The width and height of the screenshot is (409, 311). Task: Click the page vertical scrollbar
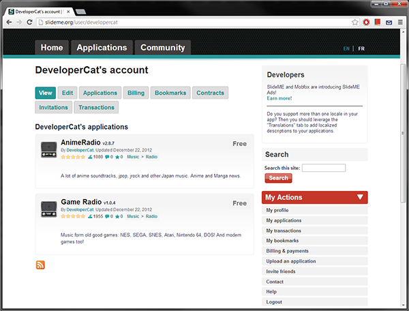(x=403, y=133)
